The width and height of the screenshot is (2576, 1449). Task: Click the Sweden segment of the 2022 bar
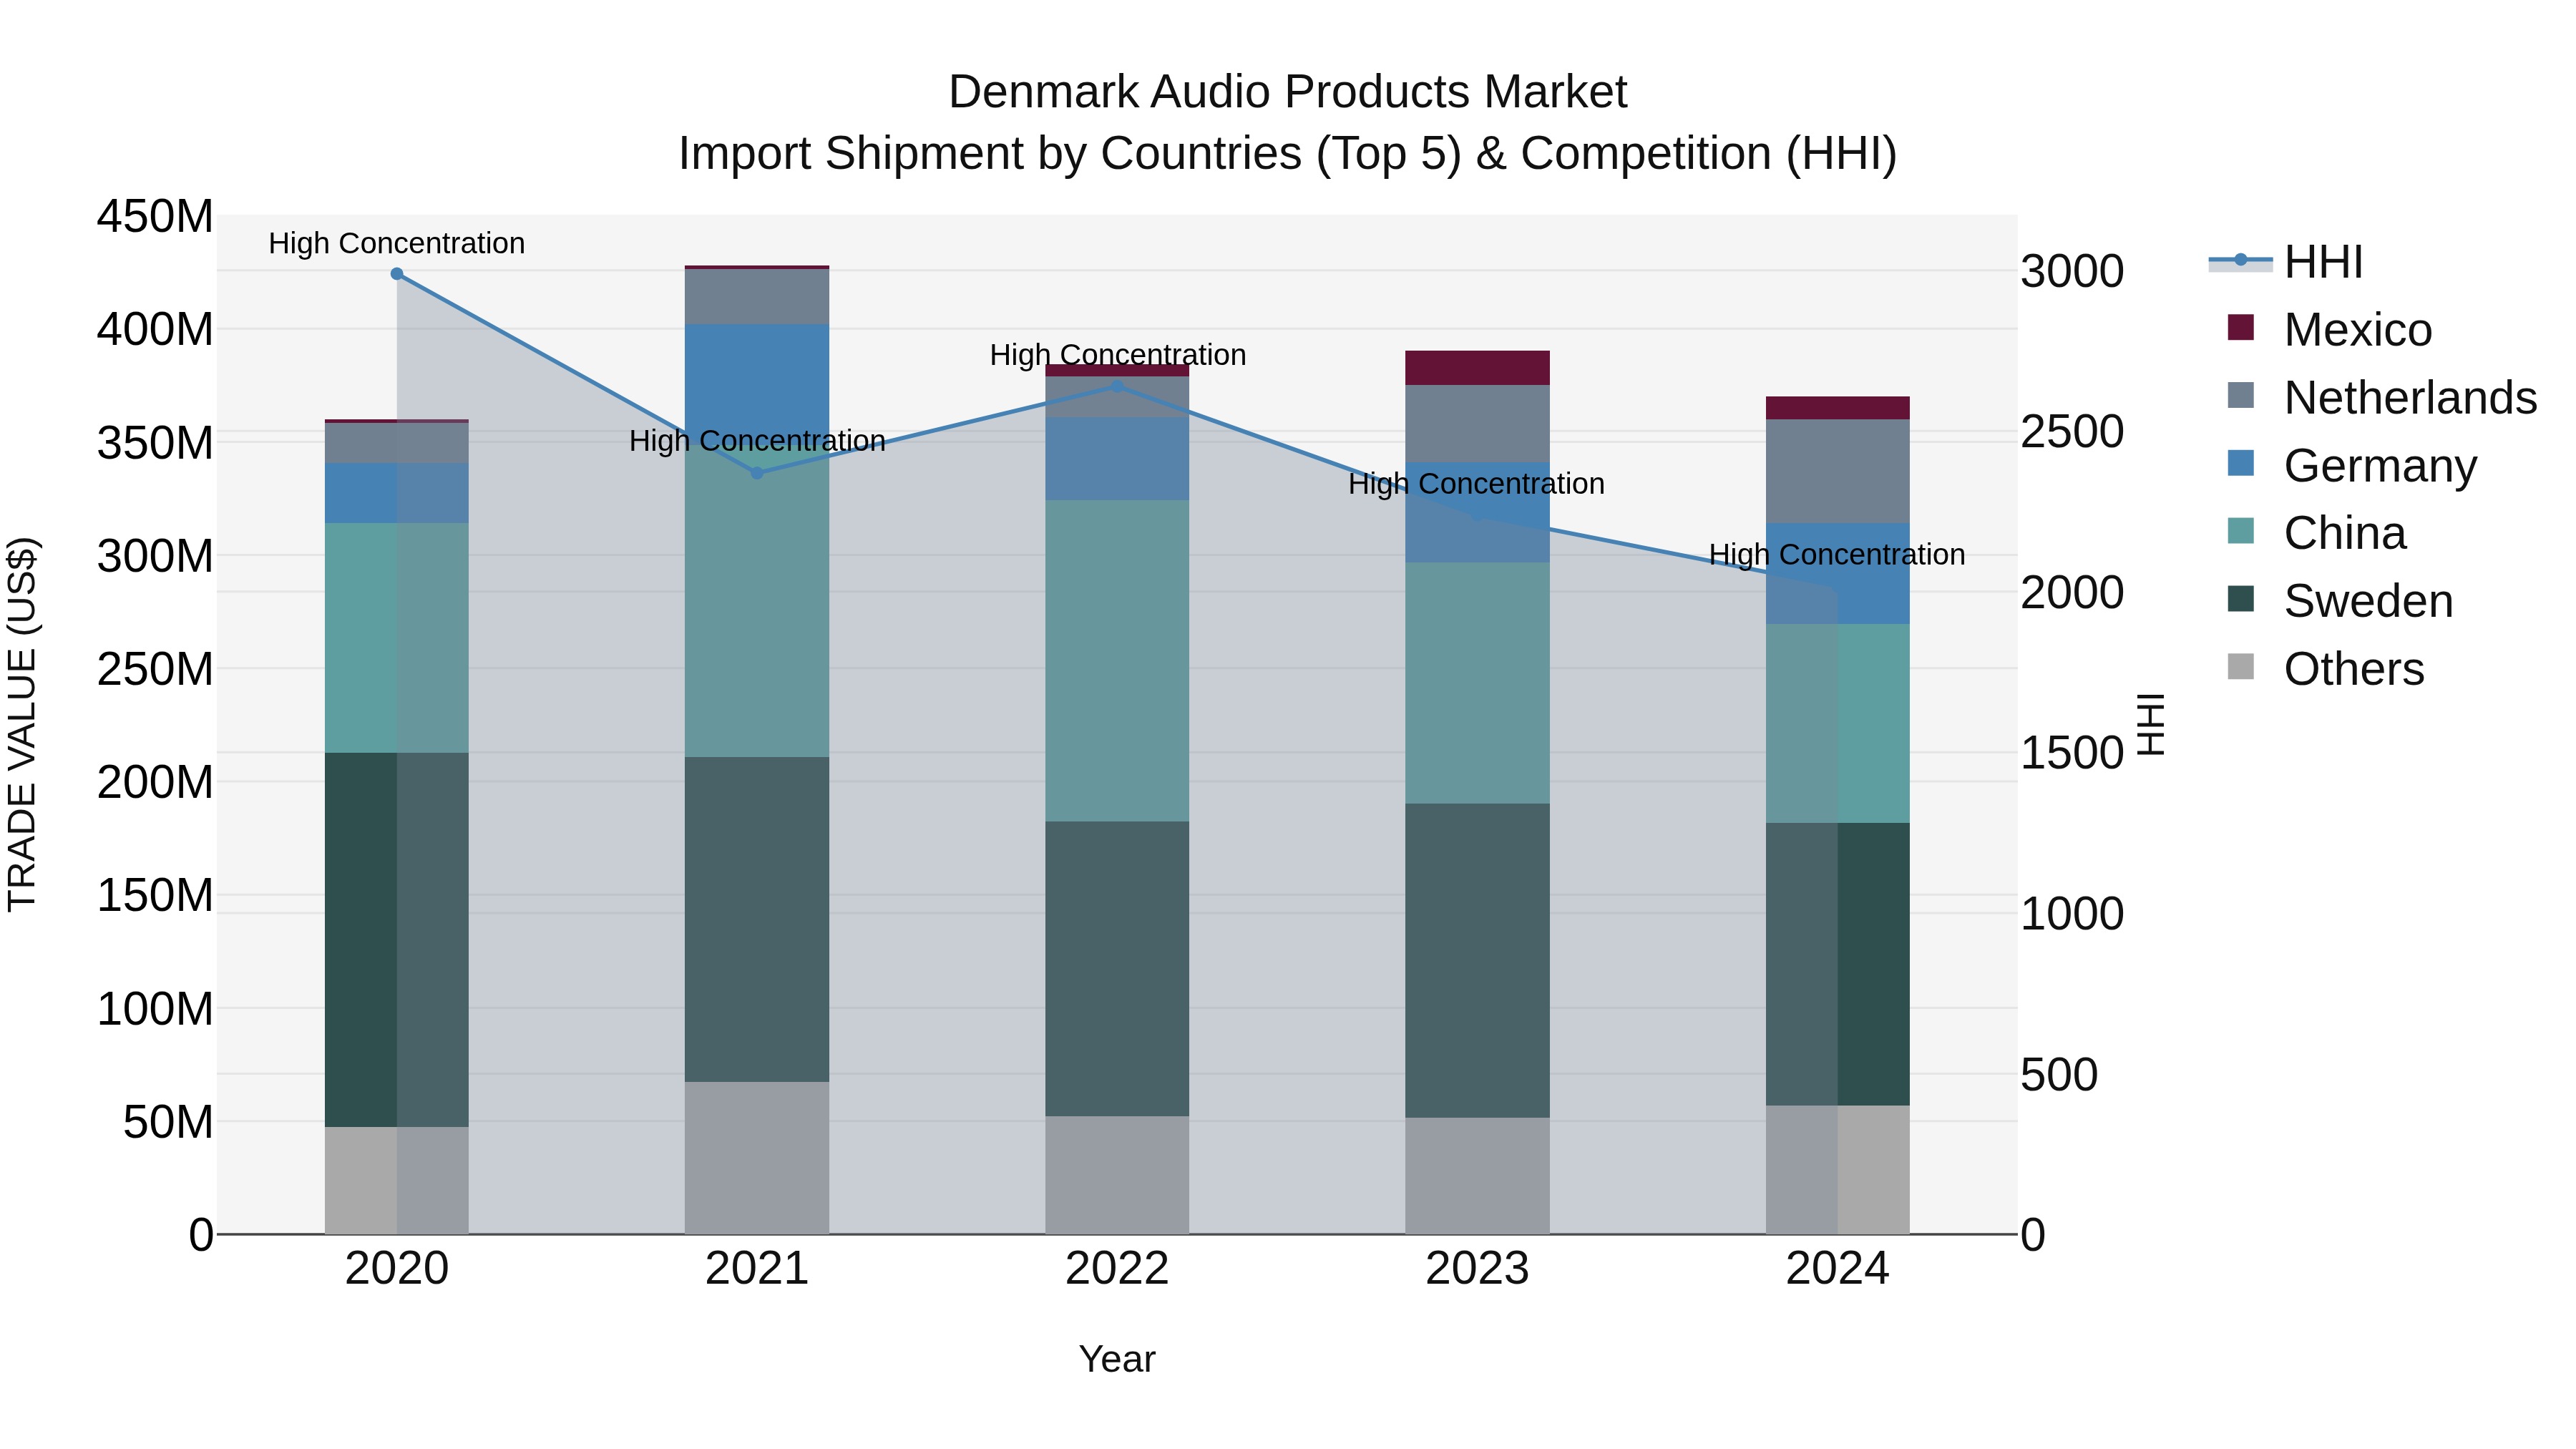pyautogui.click(x=1117, y=969)
